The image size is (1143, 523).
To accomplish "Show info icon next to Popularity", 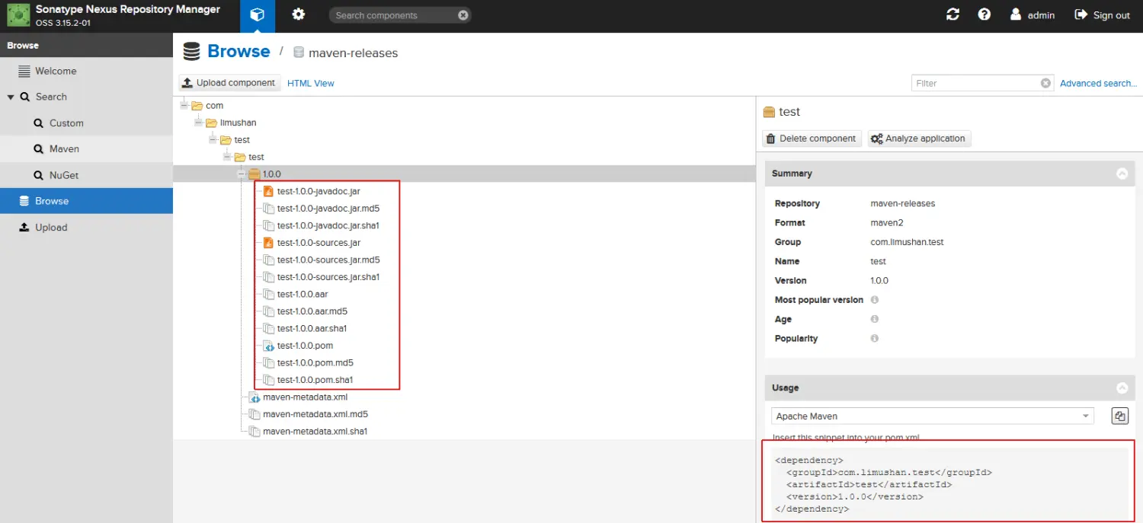I will coord(875,338).
